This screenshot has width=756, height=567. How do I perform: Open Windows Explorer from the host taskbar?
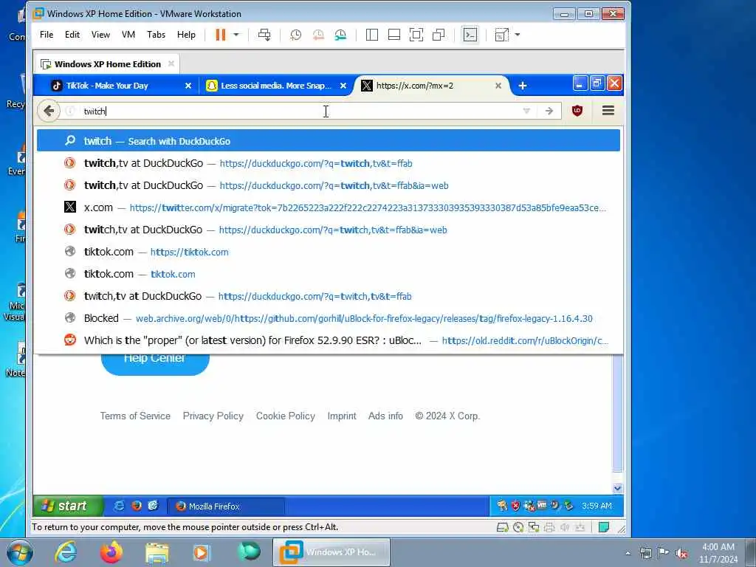point(157,553)
